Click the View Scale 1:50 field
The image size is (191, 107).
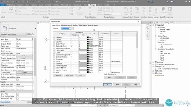24,39
